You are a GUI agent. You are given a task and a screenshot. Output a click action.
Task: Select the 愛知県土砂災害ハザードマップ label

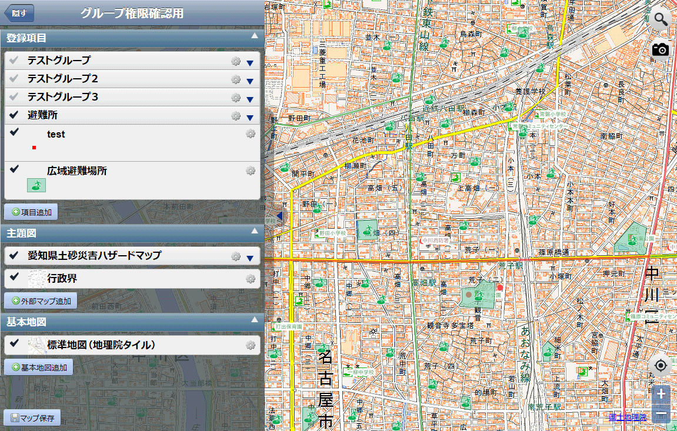(95, 255)
